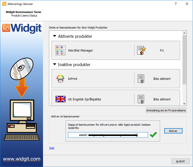Click the InPrint printer icon
The image size is (193, 167).
click(x=60, y=79)
